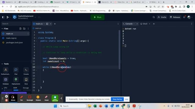Expand the SwitchStatement project name dropdown
This screenshot has height=109, width=195.
35,17
